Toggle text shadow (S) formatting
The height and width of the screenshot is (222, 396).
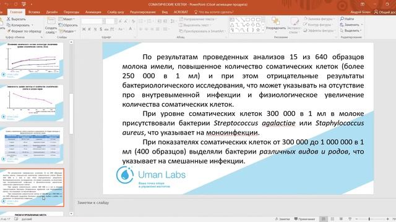click(101, 29)
